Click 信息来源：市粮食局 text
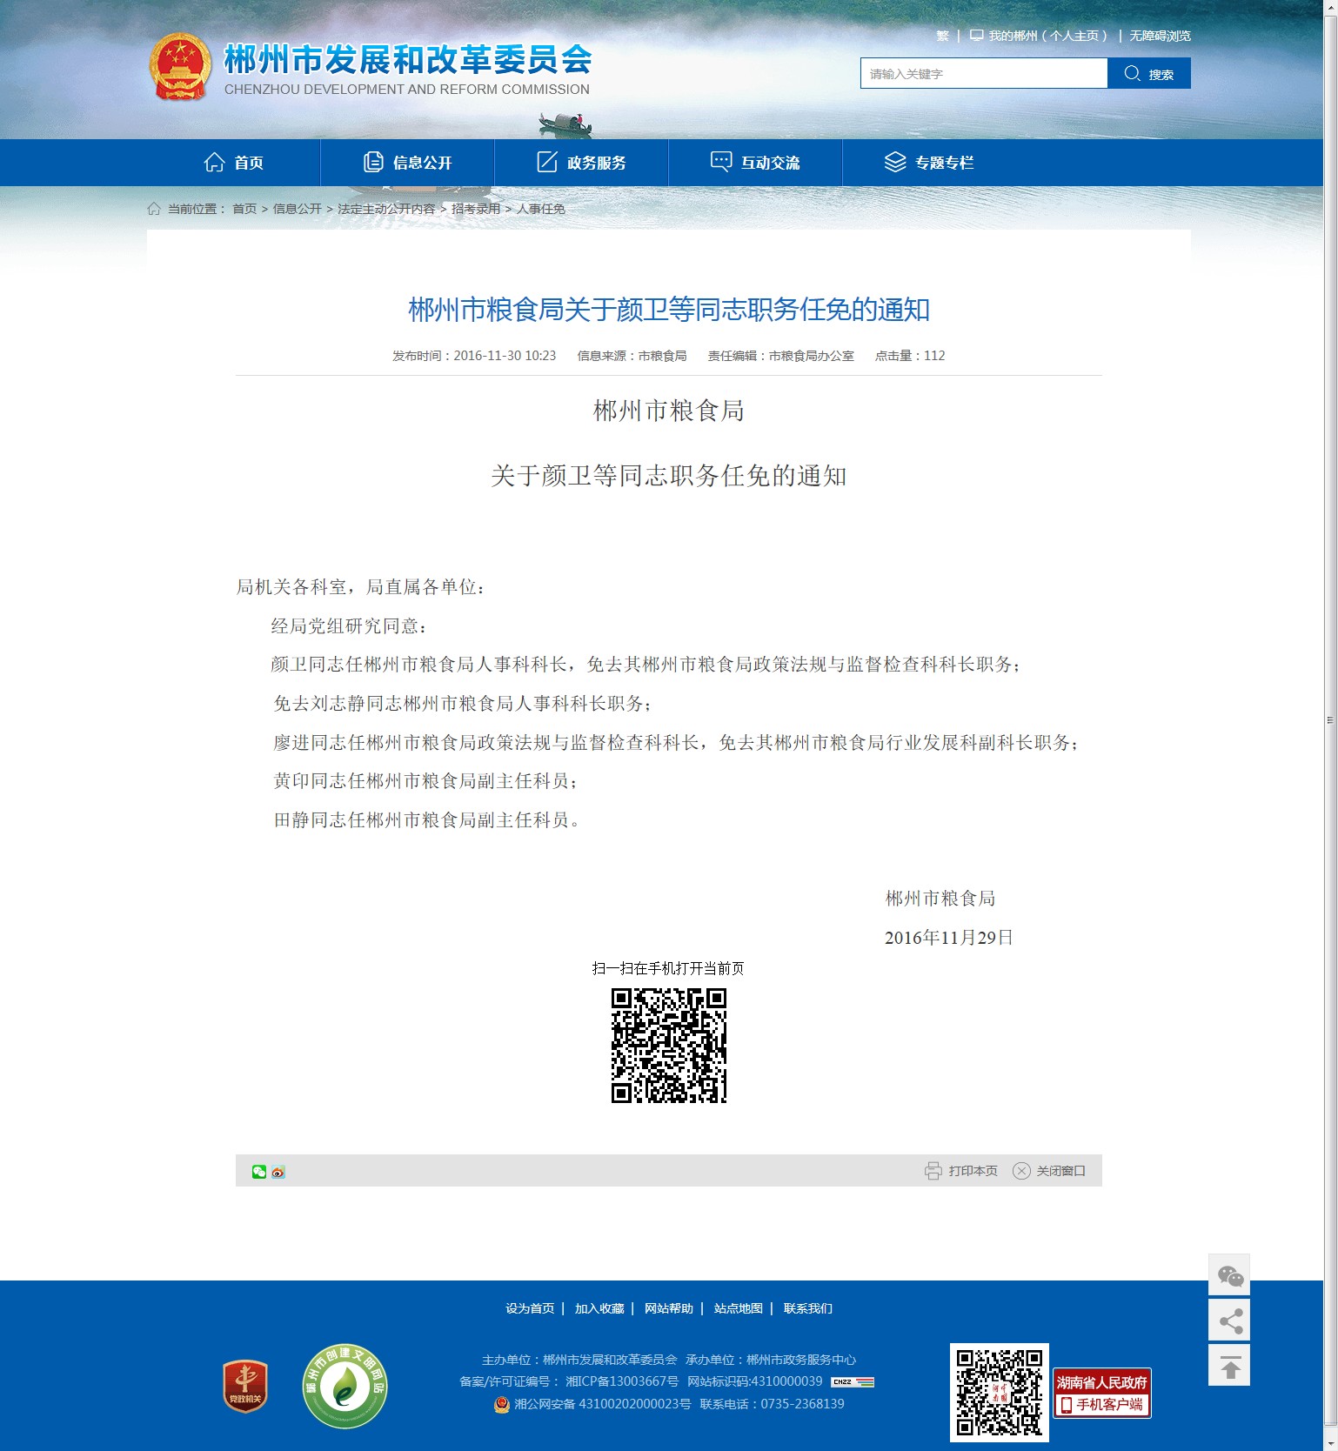Screen dimensions: 1338x1451 click(x=632, y=356)
